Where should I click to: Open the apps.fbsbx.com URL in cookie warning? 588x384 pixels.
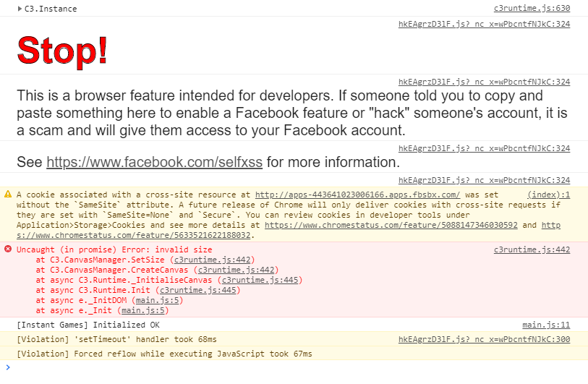point(357,195)
